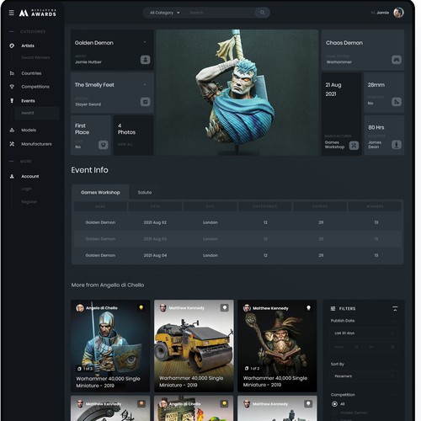Click the search magnifier button
This screenshot has width=421, height=421.
pos(262,13)
